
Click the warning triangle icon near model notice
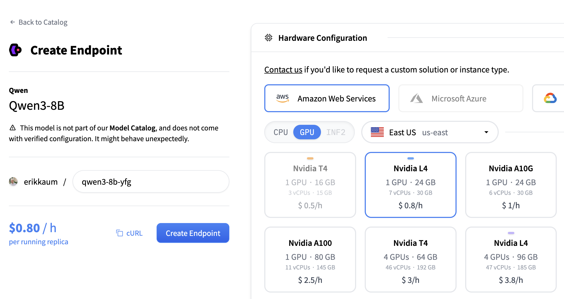click(13, 127)
